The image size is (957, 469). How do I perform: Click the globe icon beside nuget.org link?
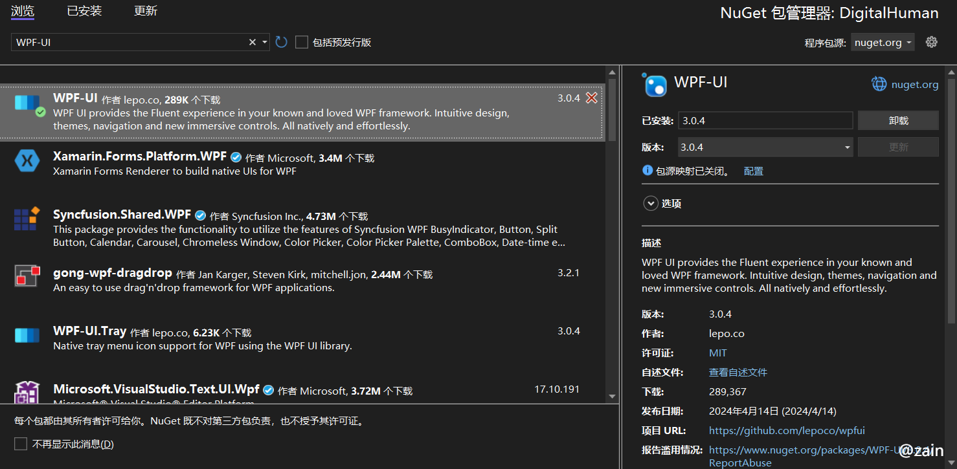(879, 84)
